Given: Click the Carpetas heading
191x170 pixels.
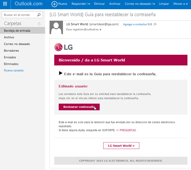Looking at the screenshot, I should coord(13,24).
